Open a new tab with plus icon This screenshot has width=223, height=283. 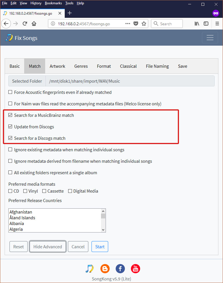click(70, 13)
